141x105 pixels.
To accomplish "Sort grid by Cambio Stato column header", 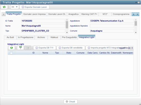I will point(104,53).
